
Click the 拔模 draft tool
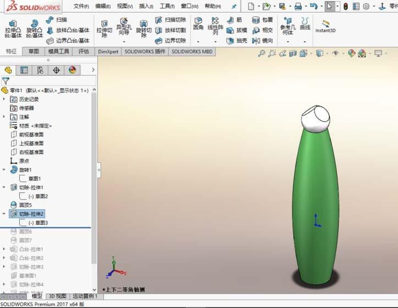point(237,30)
